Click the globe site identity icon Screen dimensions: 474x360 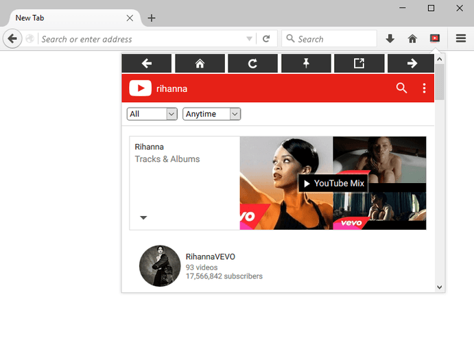tap(29, 38)
